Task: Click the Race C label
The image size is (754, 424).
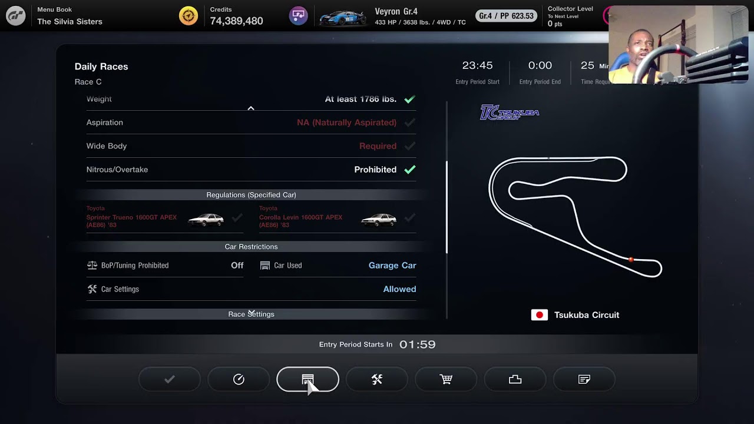Action: (x=88, y=82)
